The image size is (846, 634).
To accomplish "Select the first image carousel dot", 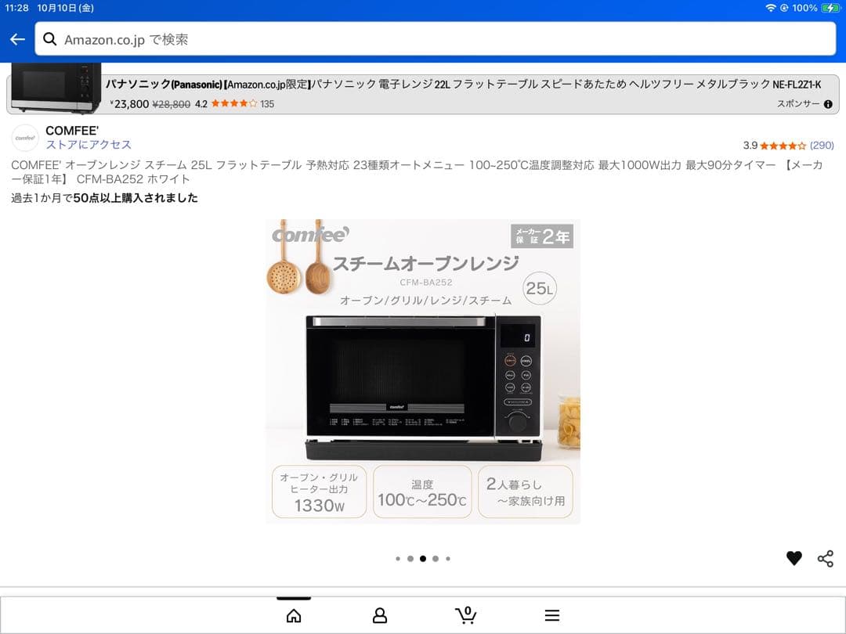I will point(398,559).
